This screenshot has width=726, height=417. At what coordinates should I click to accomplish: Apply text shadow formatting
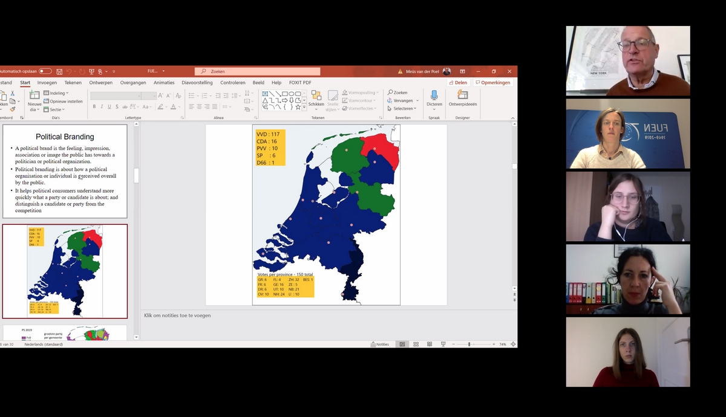pos(117,106)
